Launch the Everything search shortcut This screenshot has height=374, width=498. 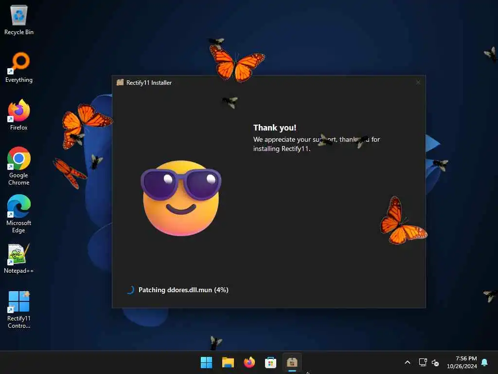tap(19, 67)
